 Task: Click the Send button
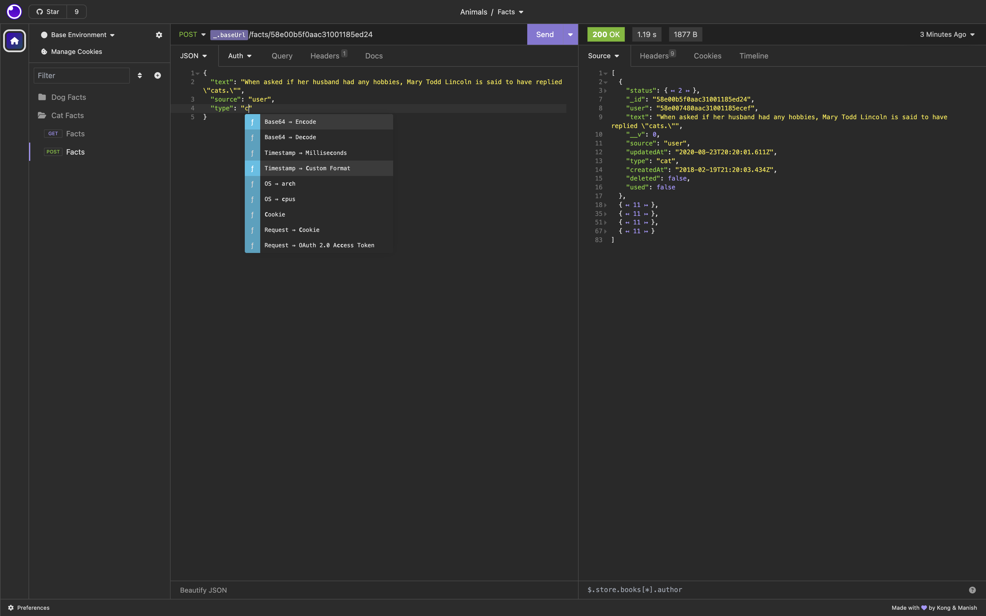(545, 35)
